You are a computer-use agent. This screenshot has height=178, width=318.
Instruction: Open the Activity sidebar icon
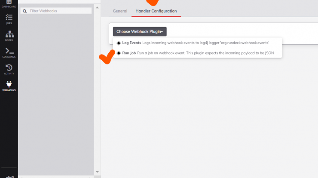pyautogui.click(x=9, y=69)
